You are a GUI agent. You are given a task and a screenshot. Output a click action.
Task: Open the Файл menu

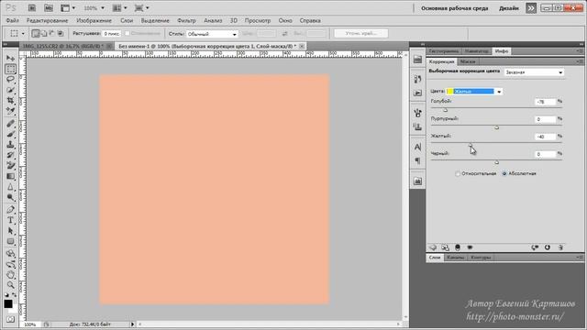pos(12,20)
